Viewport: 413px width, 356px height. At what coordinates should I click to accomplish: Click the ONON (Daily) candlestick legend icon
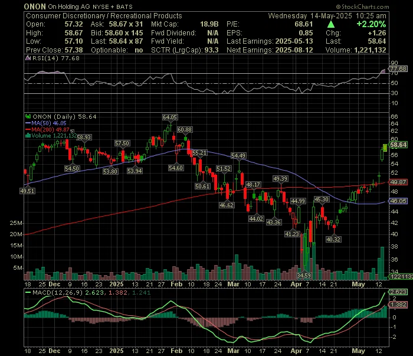coord(28,116)
